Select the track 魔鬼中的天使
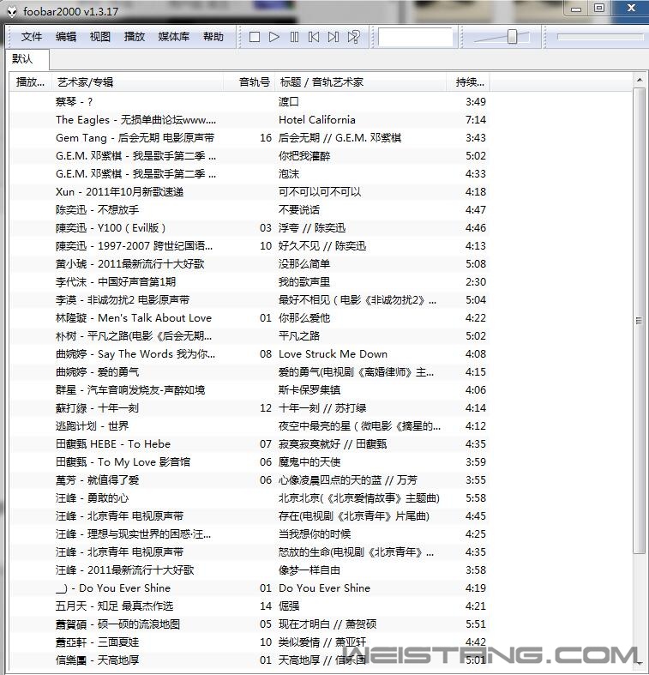This screenshot has width=649, height=675. 249,462
